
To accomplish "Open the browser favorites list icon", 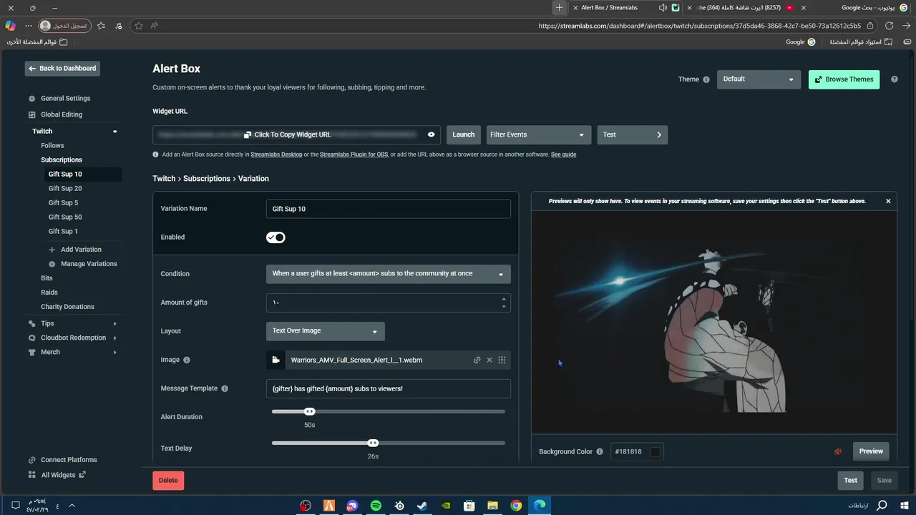I will (101, 25).
